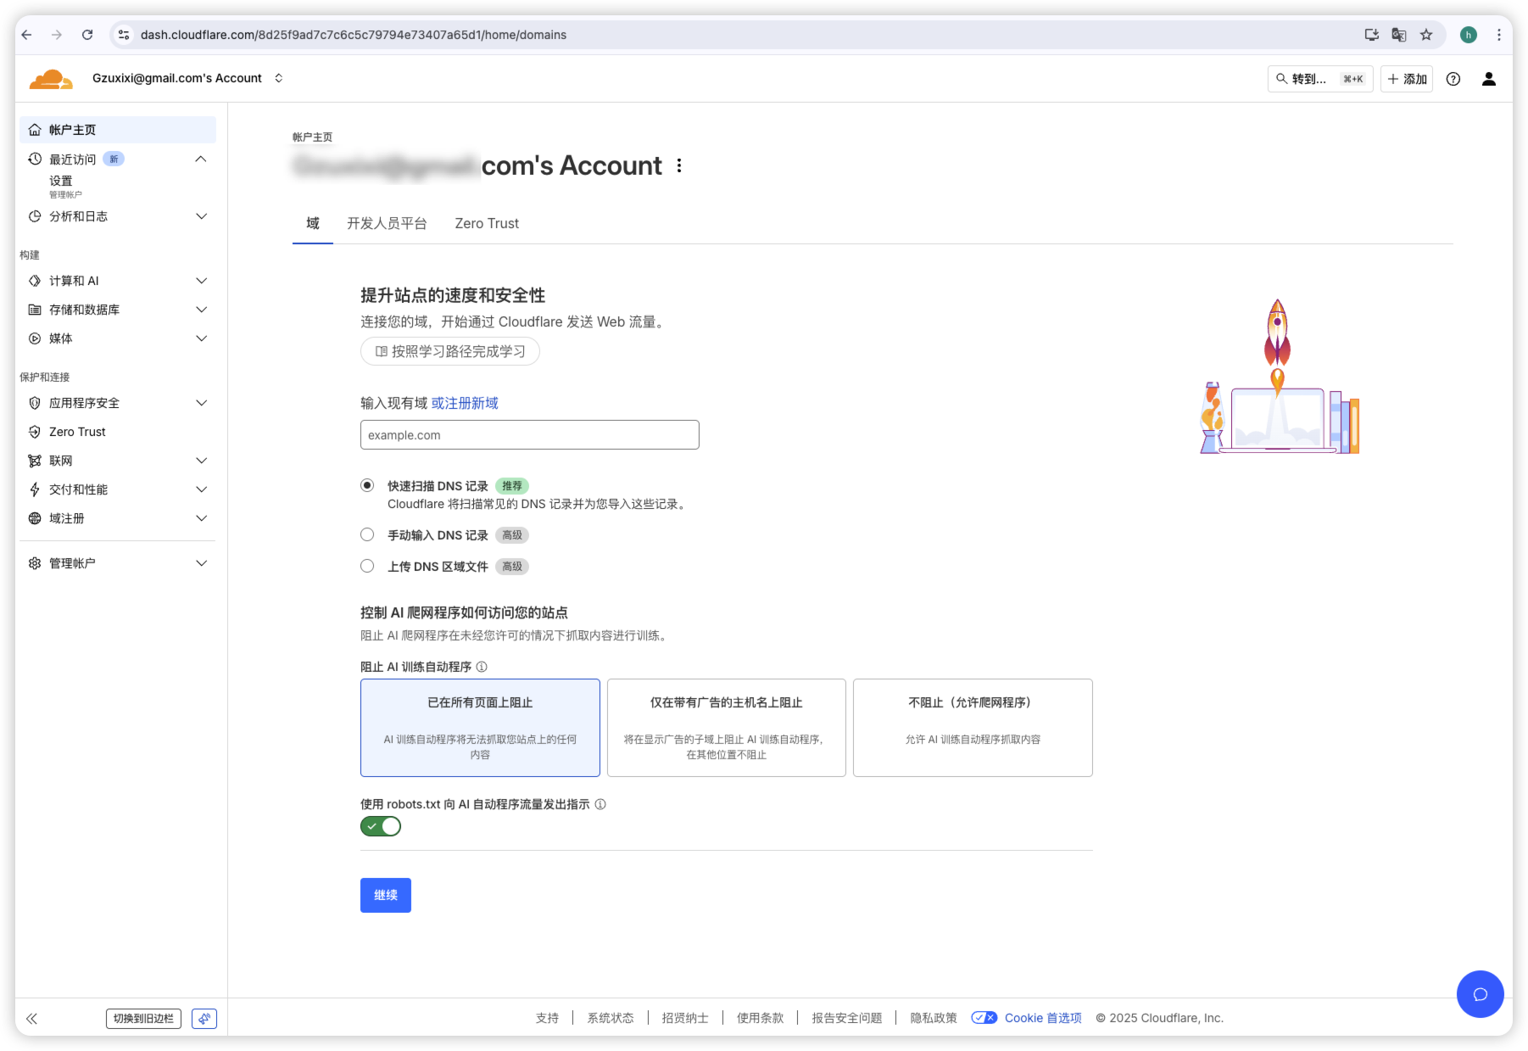Switch to the Zero Trust tab
1528x1051 pixels.
[x=487, y=223]
